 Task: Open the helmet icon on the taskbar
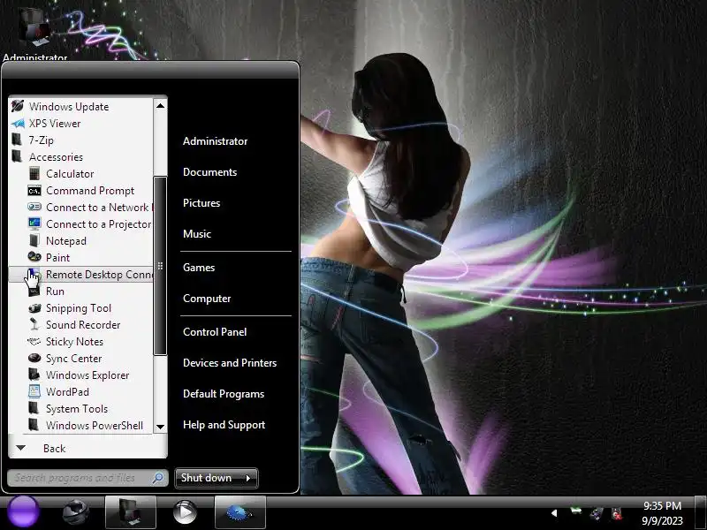click(76, 513)
